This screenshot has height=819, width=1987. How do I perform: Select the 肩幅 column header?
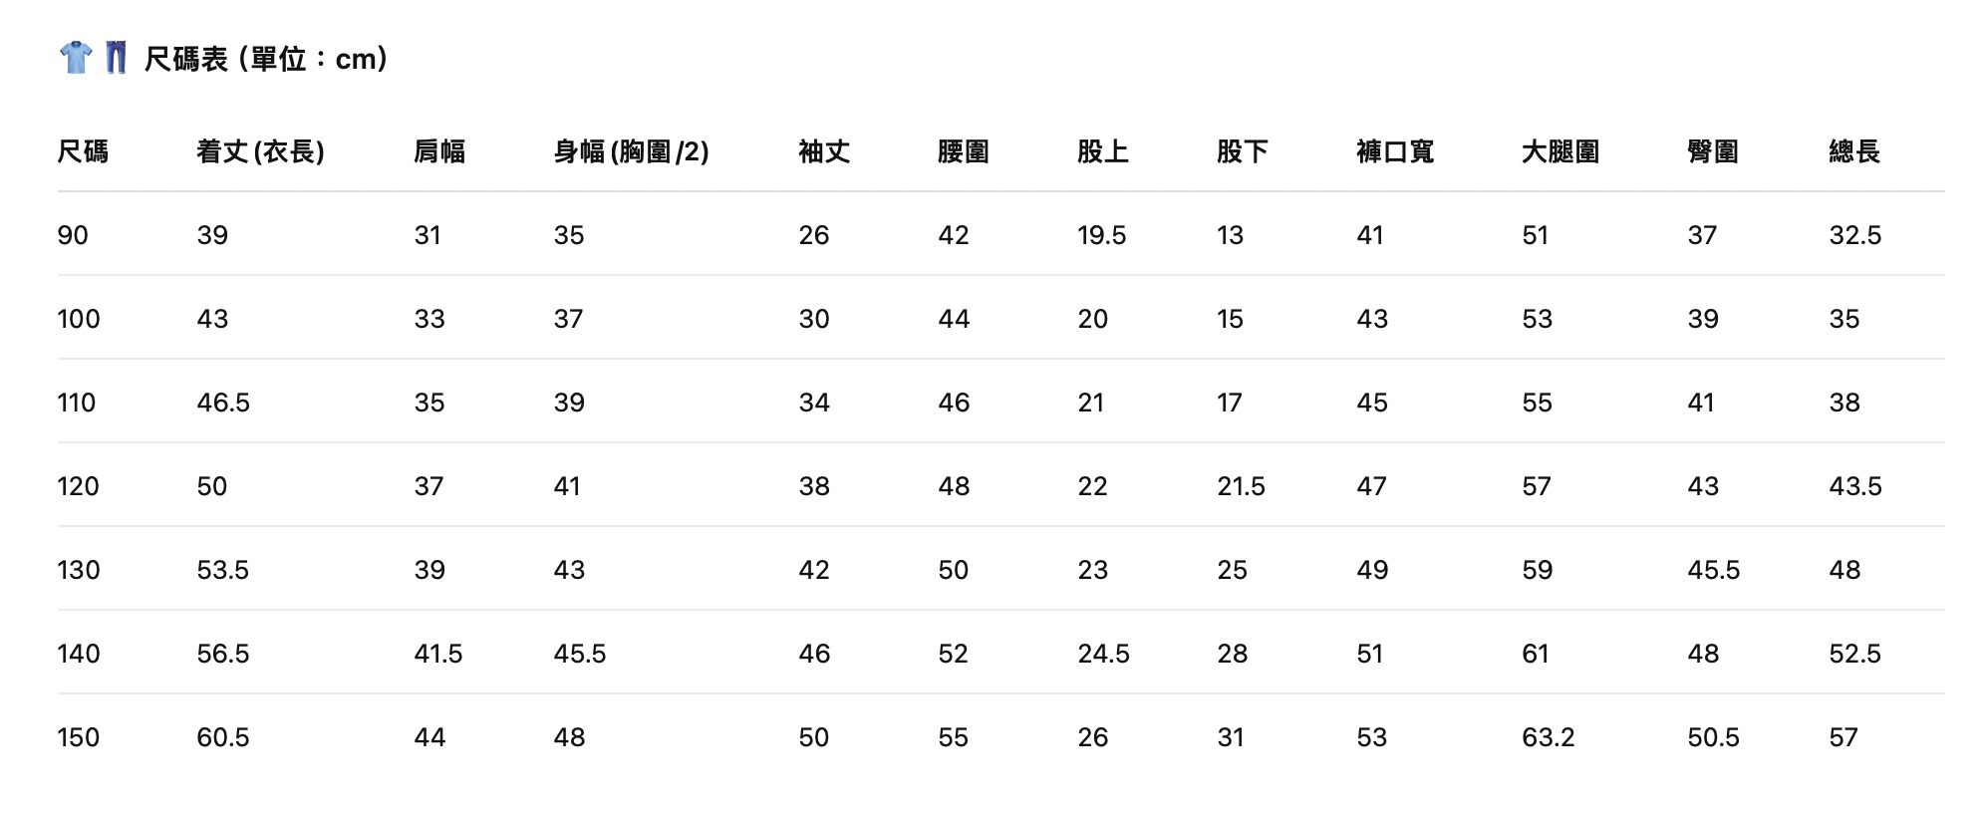tap(439, 151)
